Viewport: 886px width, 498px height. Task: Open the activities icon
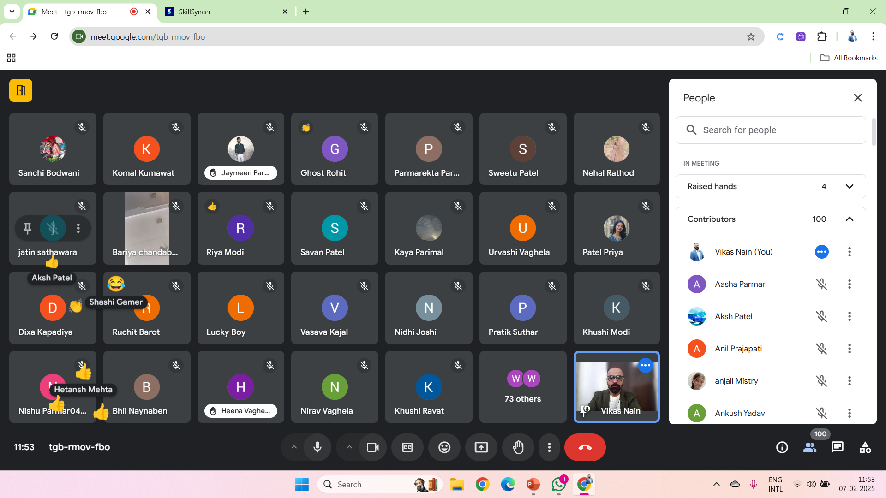click(865, 447)
